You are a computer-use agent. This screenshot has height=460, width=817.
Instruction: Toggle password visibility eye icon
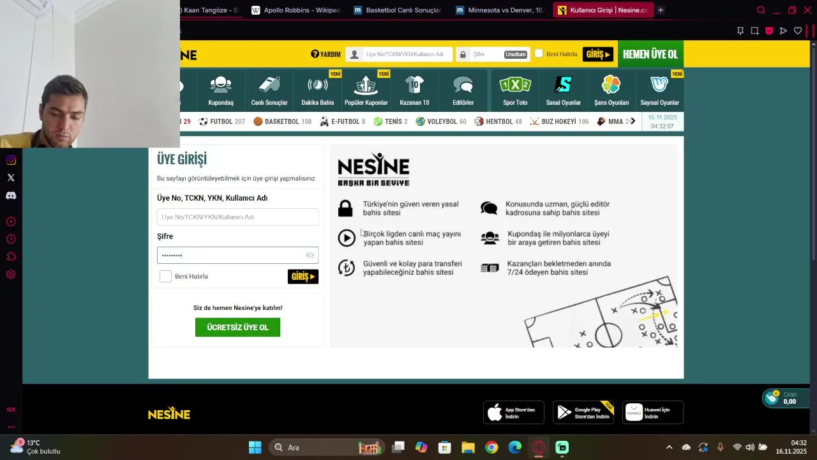click(x=310, y=256)
